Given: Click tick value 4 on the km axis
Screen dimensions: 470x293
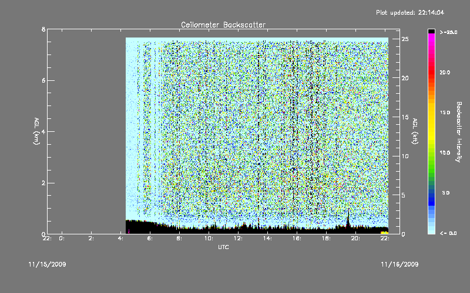Looking at the screenshot, I should click(x=43, y=131).
